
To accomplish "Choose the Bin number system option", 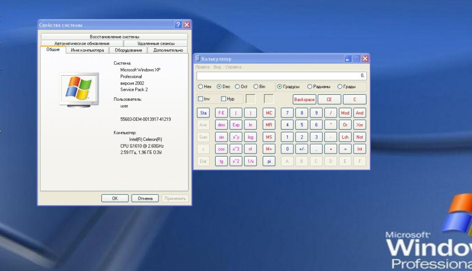I will pyautogui.click(x=256, y=87).
